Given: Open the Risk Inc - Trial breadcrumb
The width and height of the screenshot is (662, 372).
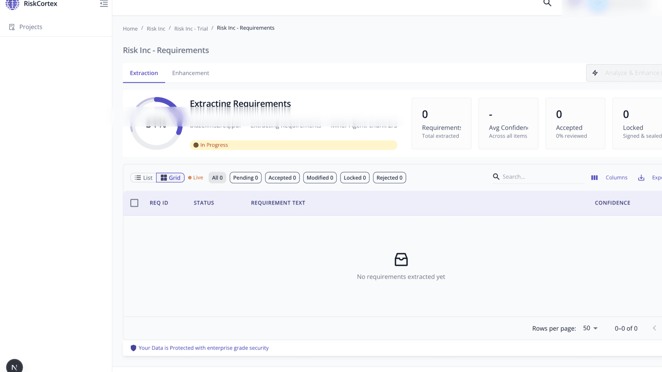Looking at the screenshot, I should coord(191,29).
